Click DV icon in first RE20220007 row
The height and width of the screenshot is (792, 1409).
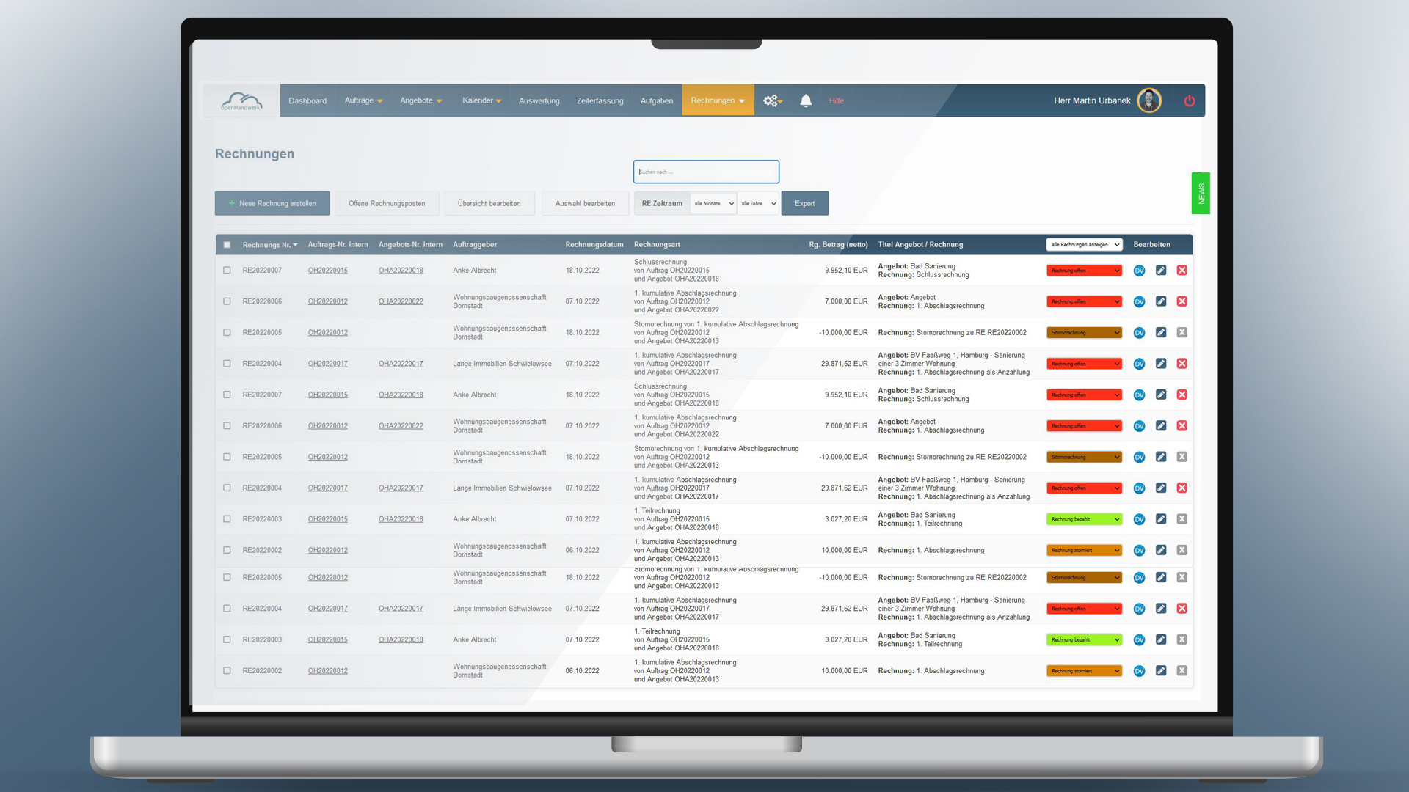[x=1139, y=271]
